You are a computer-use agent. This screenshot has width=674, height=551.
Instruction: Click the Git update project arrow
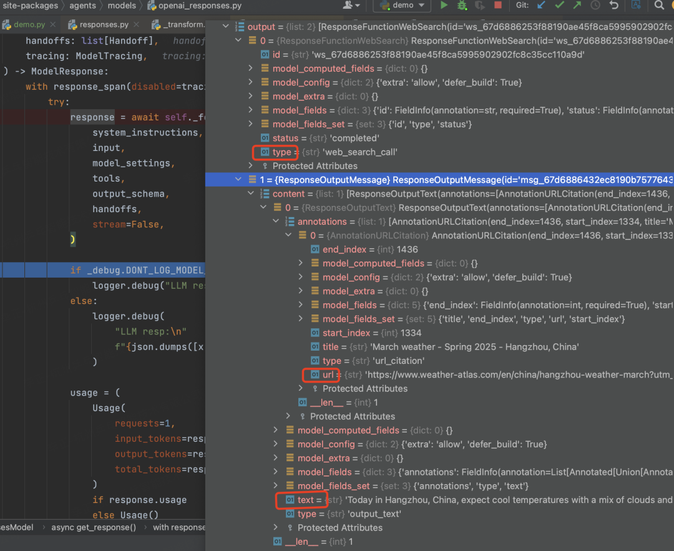coord(541,6)
